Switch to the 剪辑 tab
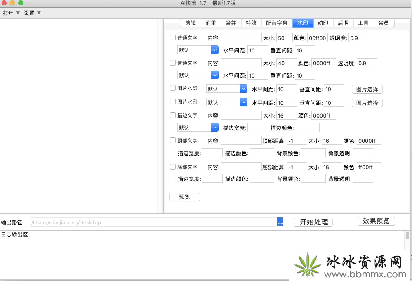This screenshot has height=281, width=412. pos(190,23)
